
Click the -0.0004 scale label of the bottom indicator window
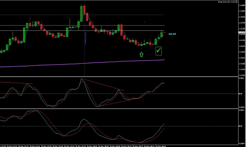tap(242, 143)
